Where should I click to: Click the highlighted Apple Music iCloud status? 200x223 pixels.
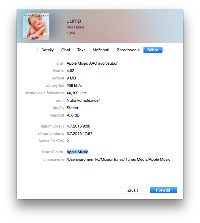[x=77, y=152]
